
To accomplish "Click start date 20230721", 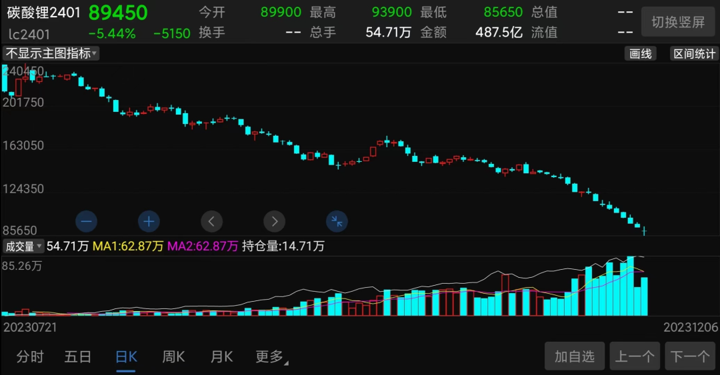I will click(30, 327).
